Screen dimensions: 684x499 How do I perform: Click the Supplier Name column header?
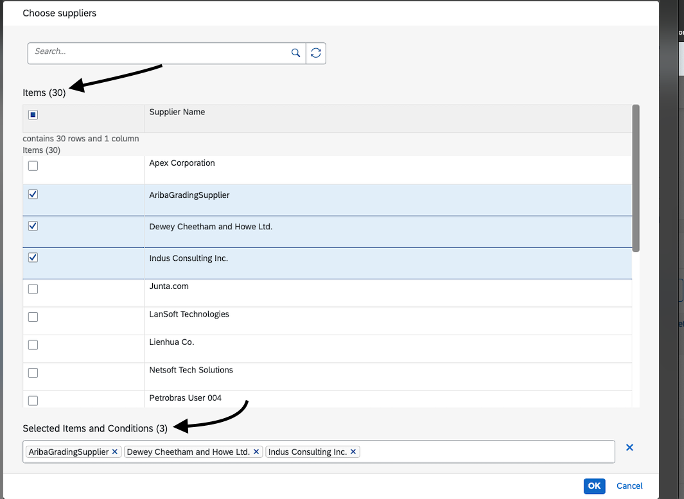coord(177,112)
